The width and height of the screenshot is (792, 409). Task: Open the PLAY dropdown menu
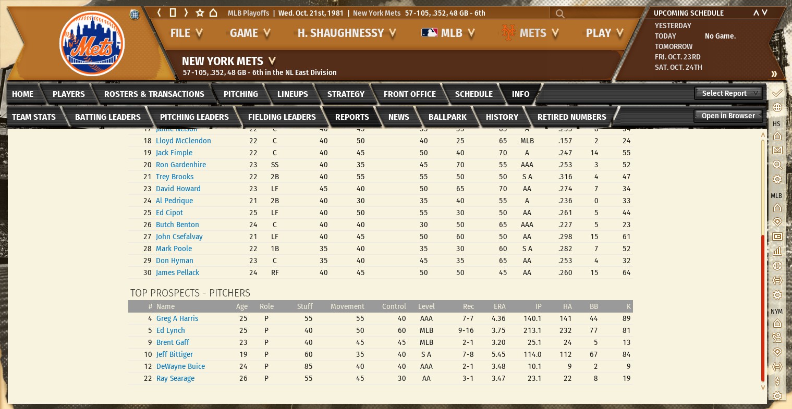[x=604, y=33]
